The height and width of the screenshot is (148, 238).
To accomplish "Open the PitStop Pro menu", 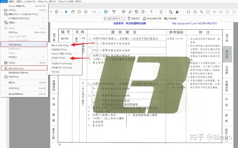I will (x=42, y=1).
